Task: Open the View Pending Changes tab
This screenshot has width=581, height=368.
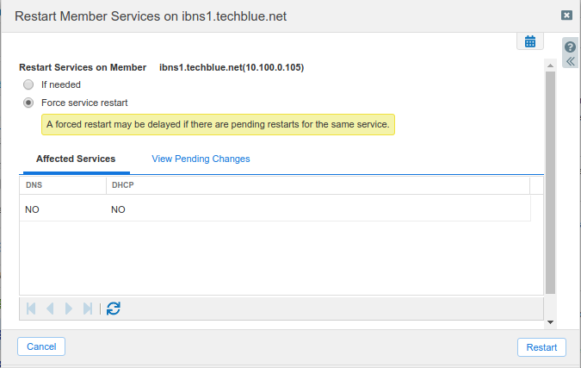Action: point(201,159)
